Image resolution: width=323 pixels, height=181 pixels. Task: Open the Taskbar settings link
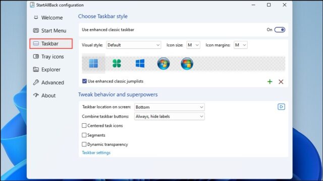pos(96,153)
